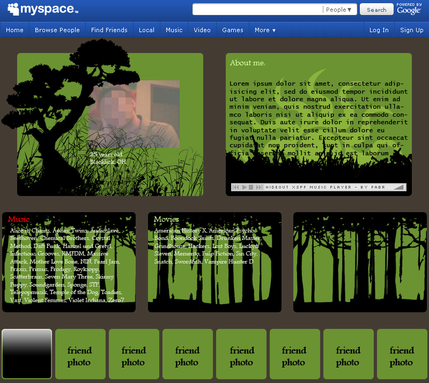Image resolution: width=429 pixels, height=383 pixels.
Task: Click the Sign Up link
Action: coord(411,30)
